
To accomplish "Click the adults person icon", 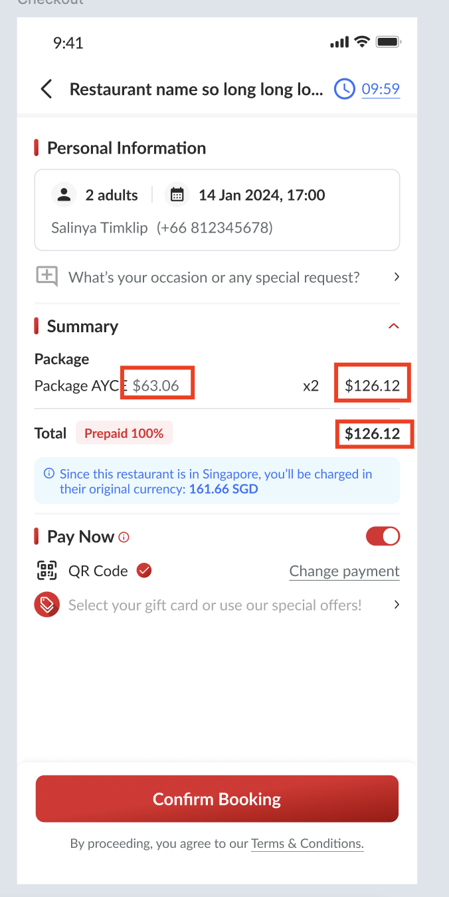I will coord(64,195).
